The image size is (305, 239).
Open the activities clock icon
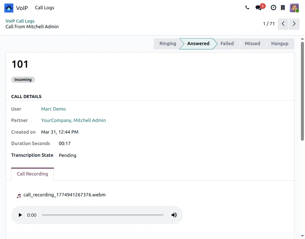tap(273, 8)
